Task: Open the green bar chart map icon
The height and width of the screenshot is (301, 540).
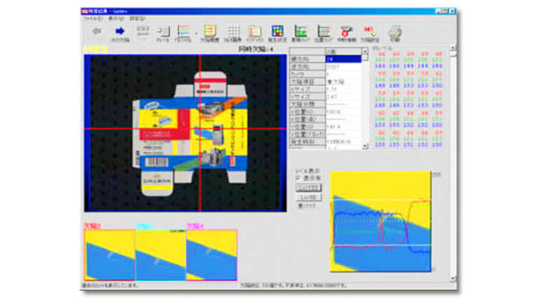Action: point(301,34)
